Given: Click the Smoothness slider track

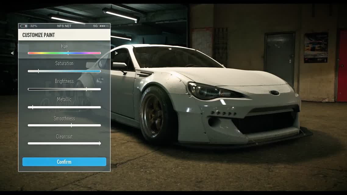Looking at the screenshot, I should pyautogui.click(x=64, y=125).
